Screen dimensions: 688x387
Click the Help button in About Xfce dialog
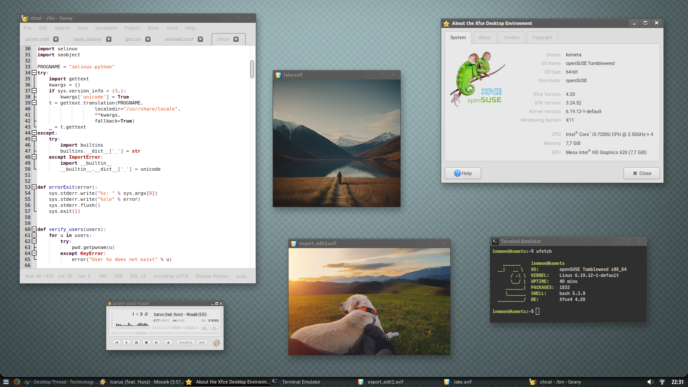coord(463,173)
